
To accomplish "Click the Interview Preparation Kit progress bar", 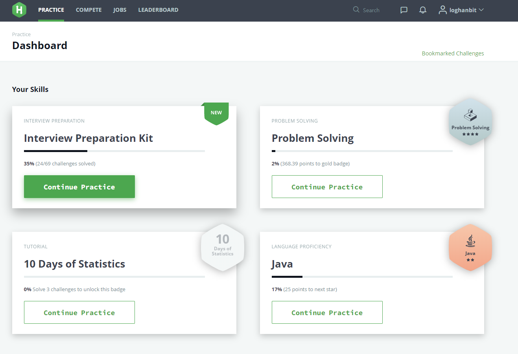I will coord(114,151).
